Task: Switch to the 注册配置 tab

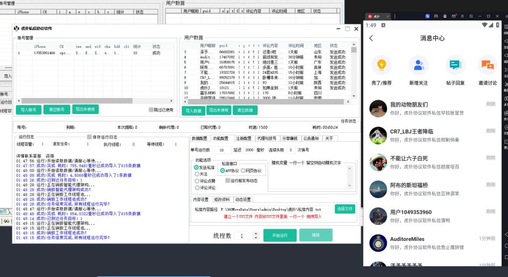Action: pos(243,138)
